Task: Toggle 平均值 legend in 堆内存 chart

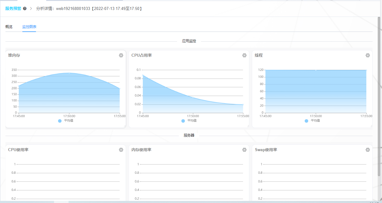Action: [66, 121]
